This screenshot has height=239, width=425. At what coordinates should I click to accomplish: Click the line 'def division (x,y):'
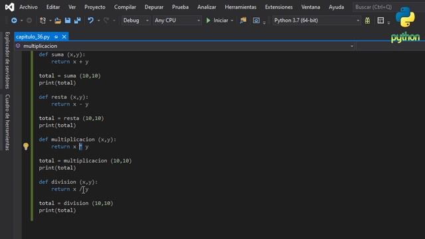tap(68, 182)
